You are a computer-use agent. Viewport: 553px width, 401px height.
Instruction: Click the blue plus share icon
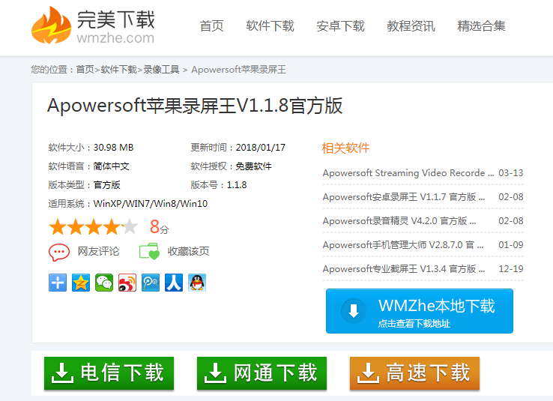(58, 283)
